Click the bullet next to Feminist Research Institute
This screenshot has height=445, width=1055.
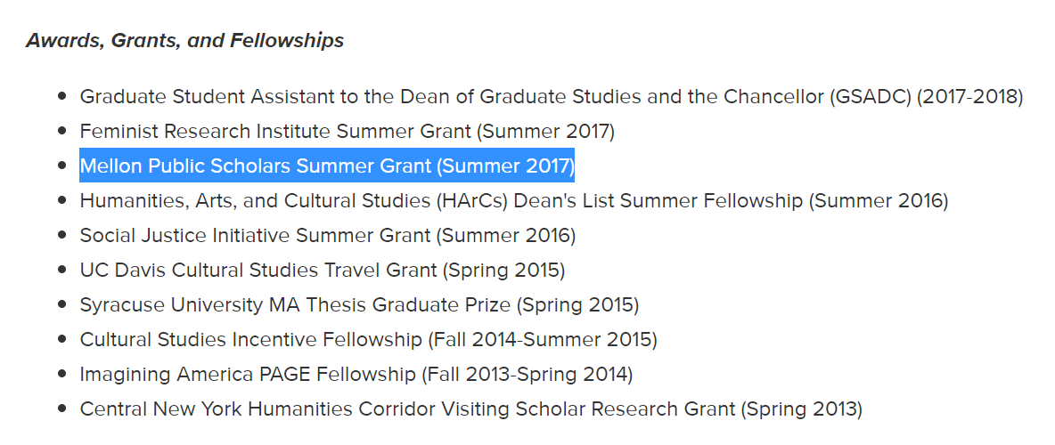click(62, 132)
